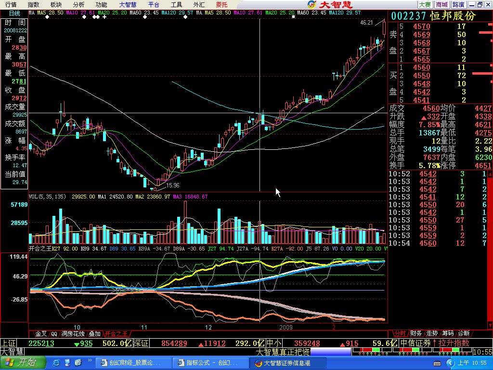Open the 分析 menu
The height and width of the screenshot is (370, 493).
tap(78, 4)
